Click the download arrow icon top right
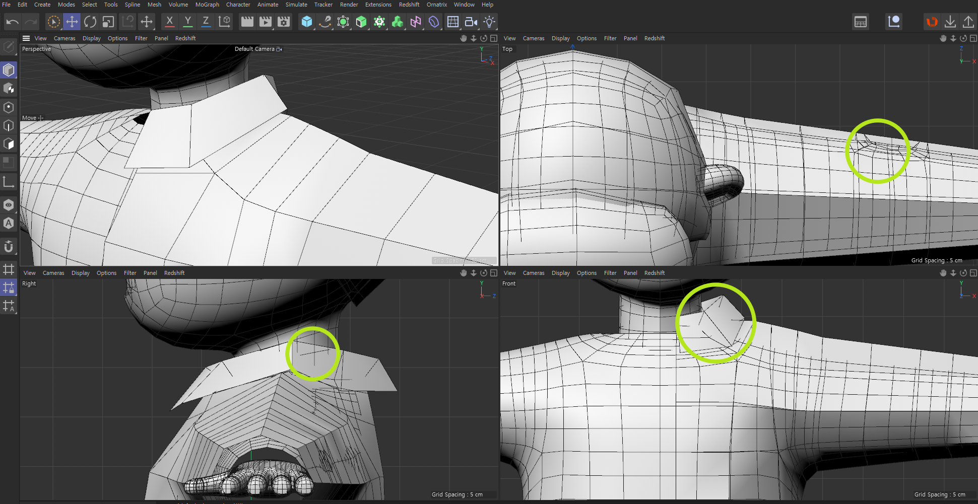Screen dimensions: 978x504 tap(950, 22)
